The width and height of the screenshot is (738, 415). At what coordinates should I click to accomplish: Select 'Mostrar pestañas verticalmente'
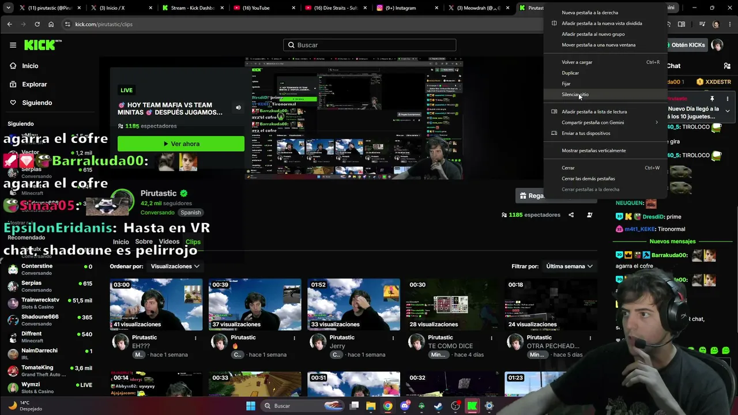pos(605,150)
